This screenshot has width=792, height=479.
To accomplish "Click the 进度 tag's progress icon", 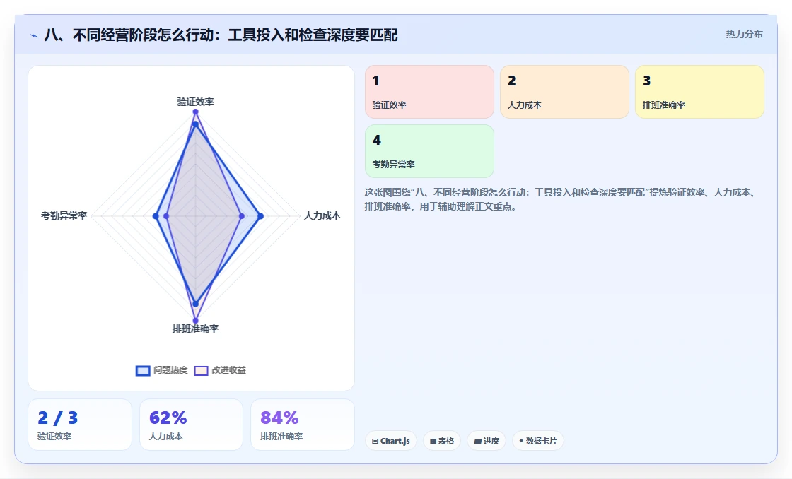I will point(477,441).
